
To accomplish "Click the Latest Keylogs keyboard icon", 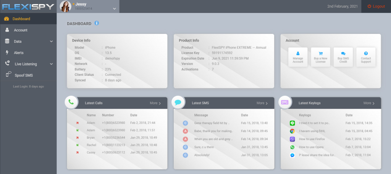I will 285,102.
